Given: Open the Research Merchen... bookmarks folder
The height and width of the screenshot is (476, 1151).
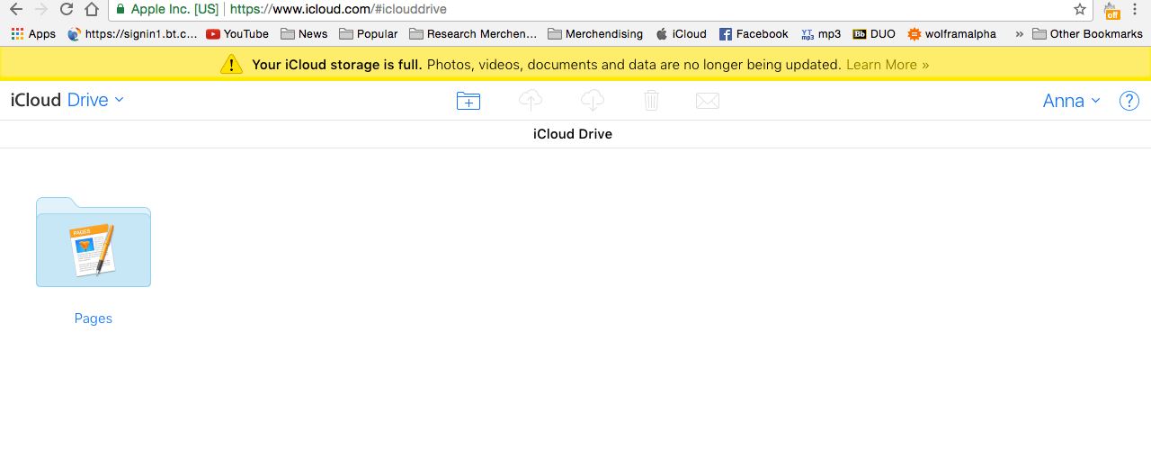Looking at the screenshot, I should point(473,34).
